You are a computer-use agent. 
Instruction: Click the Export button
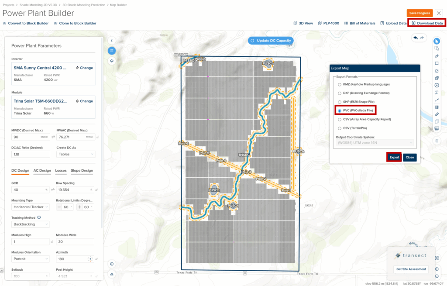point(394,157)
